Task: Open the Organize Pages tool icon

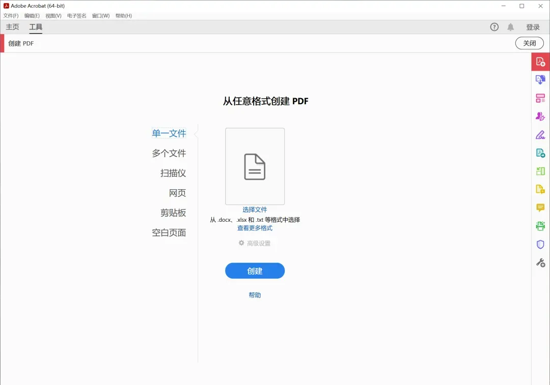Action: (x=540, y=171)
